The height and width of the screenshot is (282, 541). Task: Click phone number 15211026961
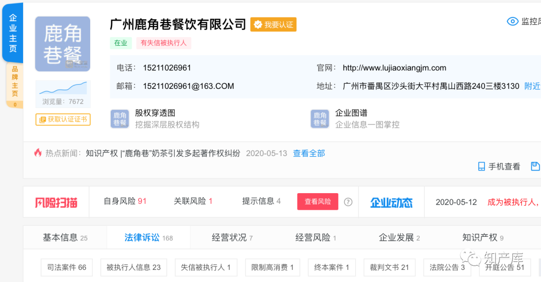click(x=167, y=68)
